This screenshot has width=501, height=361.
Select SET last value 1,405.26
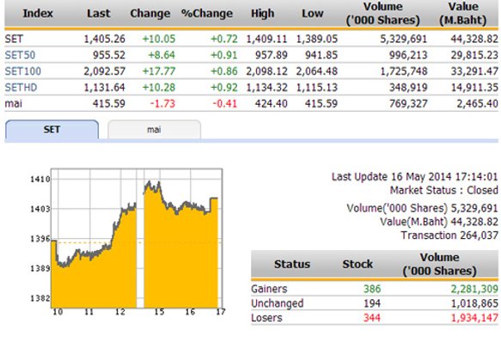(105, 39)
